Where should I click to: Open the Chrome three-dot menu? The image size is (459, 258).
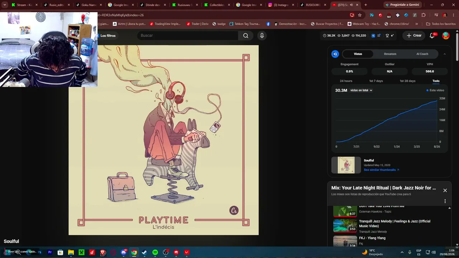tap(453, 15)
